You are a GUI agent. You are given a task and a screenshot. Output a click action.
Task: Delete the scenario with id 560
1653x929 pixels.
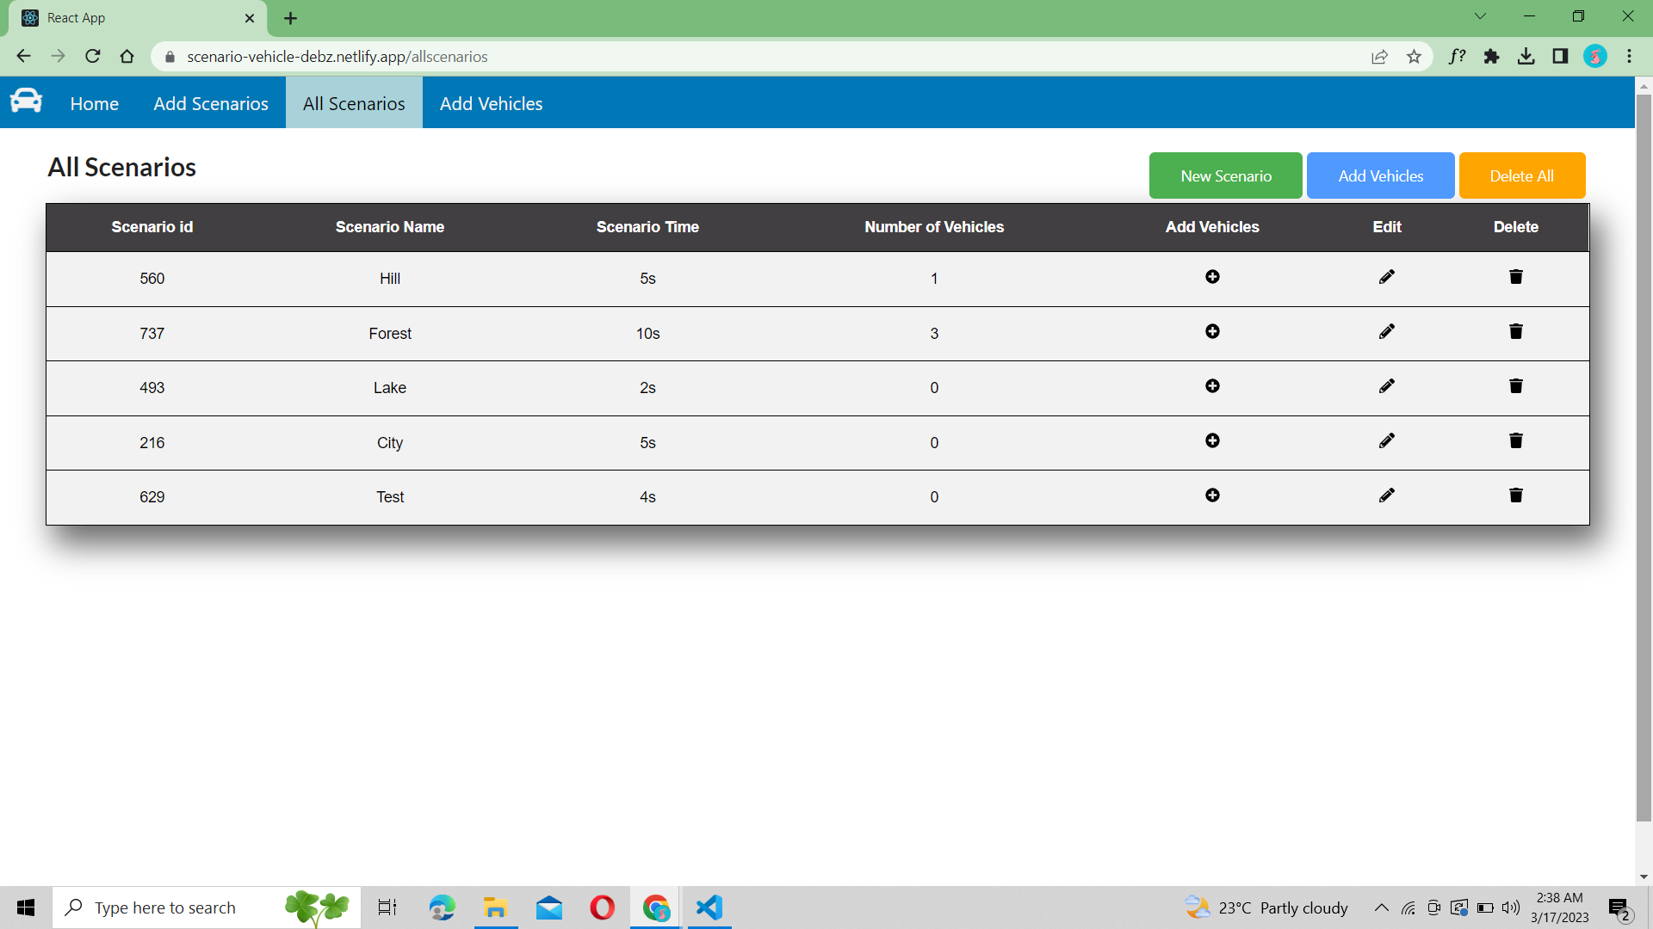[x=1515, y=276]
